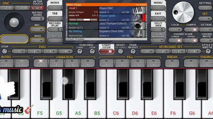Toggle Chord Scan UPPER
Screen dimensions: 213x119
[x=191, y=40]
